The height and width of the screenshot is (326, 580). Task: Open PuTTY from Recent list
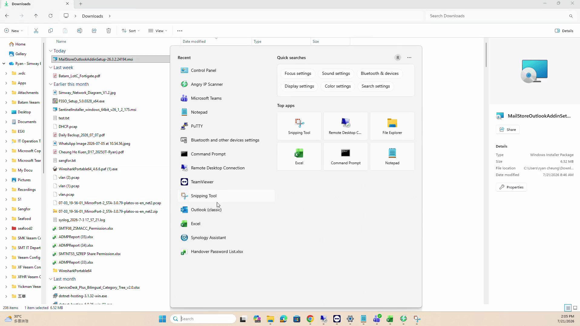[x=226, y=126]
